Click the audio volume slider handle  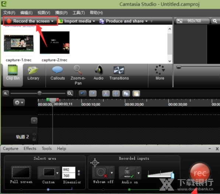click(x=172, y=175)
